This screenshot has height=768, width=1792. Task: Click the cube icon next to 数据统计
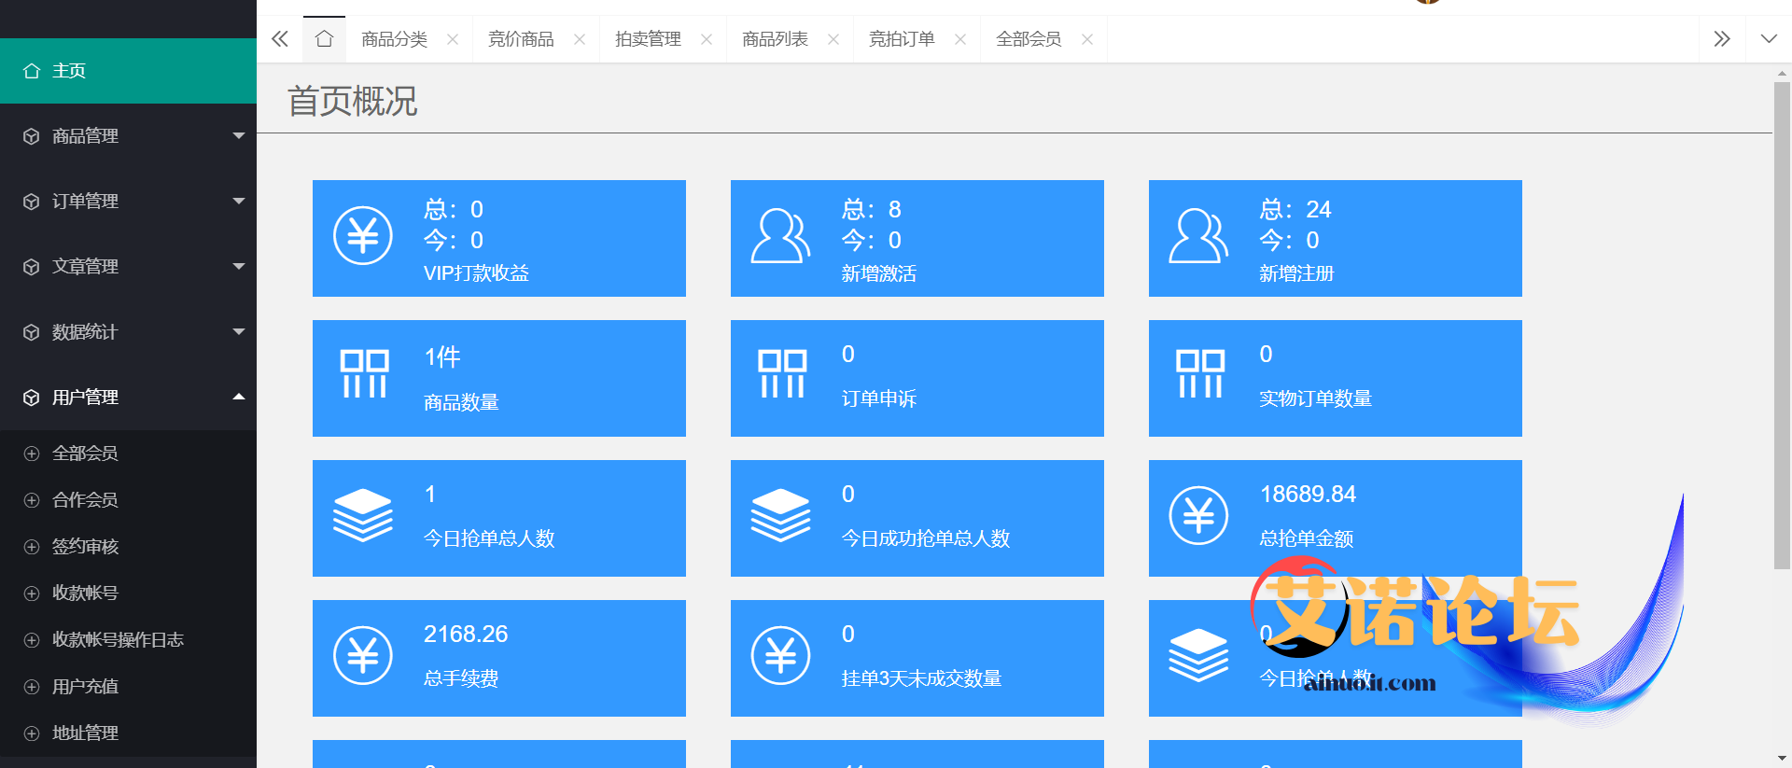click(32, 332)
